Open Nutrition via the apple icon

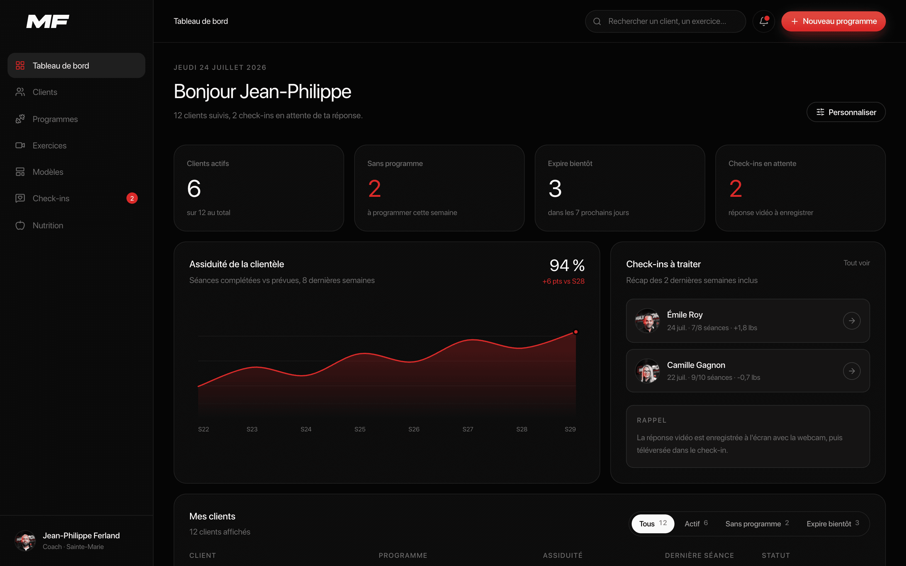[20, 225]
